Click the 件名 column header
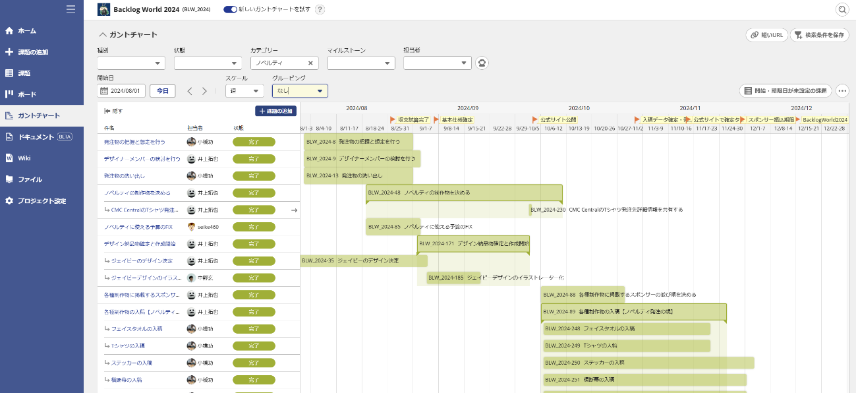The height and width of the screenshot is (393, 856). [x=109, y=127]
